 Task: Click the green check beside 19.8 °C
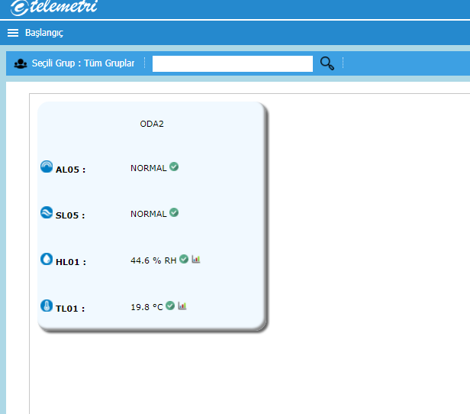click(x=170, y=306)
